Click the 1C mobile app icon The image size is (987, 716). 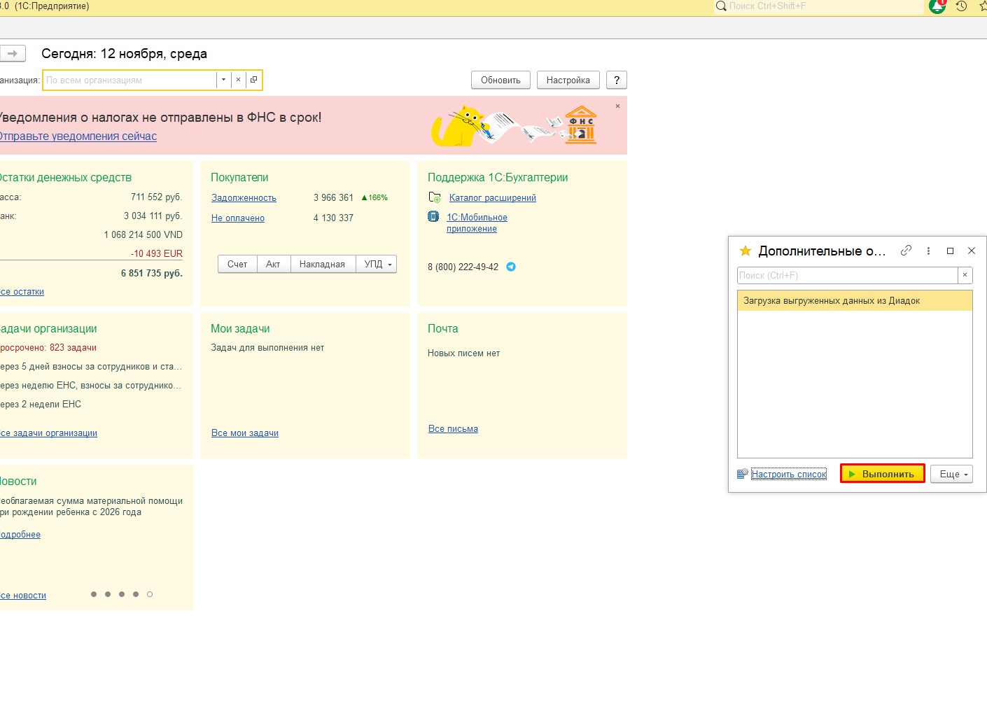pyautogui.click(x=433, y=217)
